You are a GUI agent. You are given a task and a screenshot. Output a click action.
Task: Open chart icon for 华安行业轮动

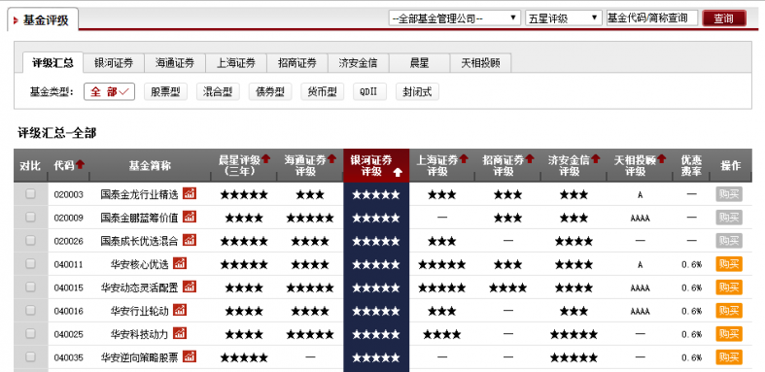180,310
